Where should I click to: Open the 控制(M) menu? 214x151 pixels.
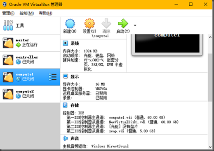(x=27, y=13)
